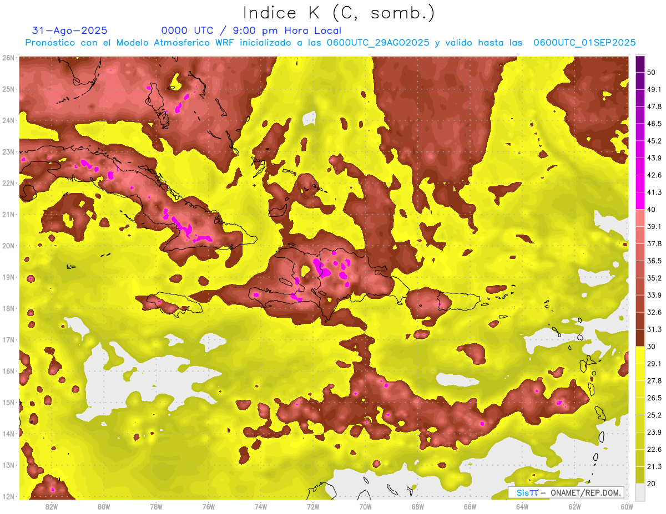Click the dark brown colorbar segment between 30 and 31.3
Viewport: 666px width, 514px height.
pyautogui.click(x=640, y=338)
